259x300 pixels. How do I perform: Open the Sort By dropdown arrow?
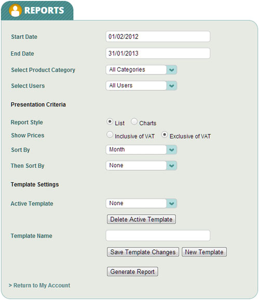click(x=172, y=150)
